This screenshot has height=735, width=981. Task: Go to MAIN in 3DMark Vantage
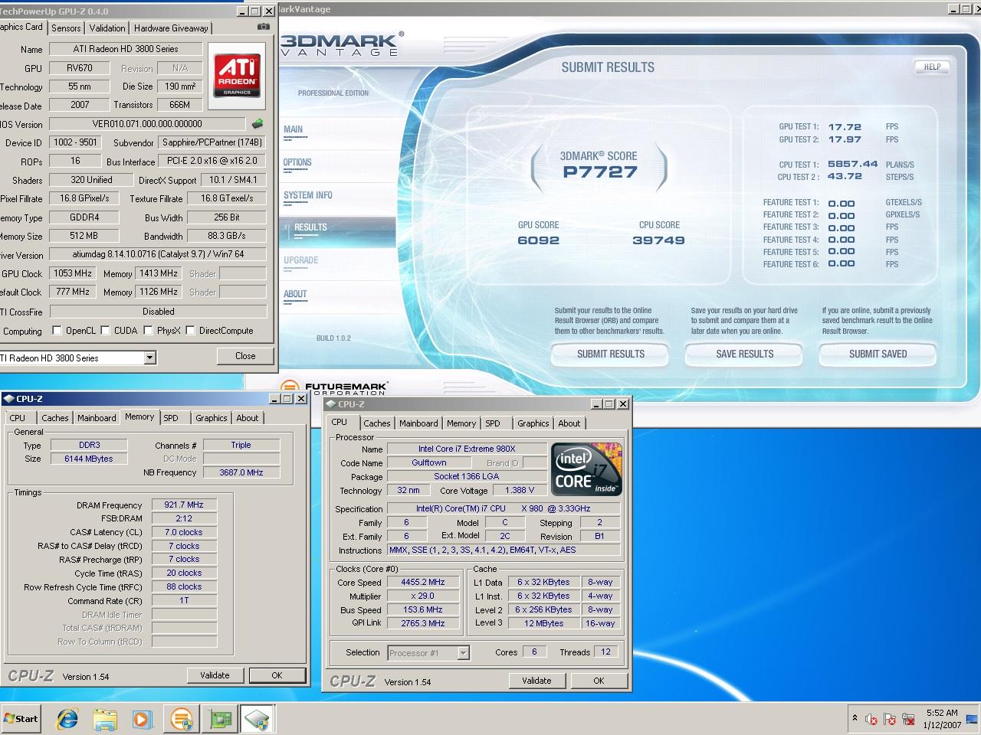pyautogui.click(x=294, y=129)
